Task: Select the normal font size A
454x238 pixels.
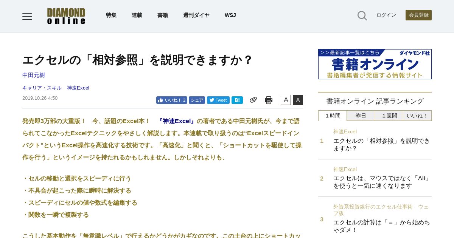Action: point(286,100)
